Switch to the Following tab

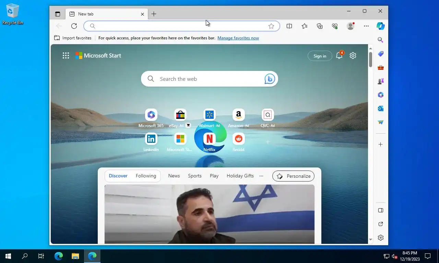point(146,176)
